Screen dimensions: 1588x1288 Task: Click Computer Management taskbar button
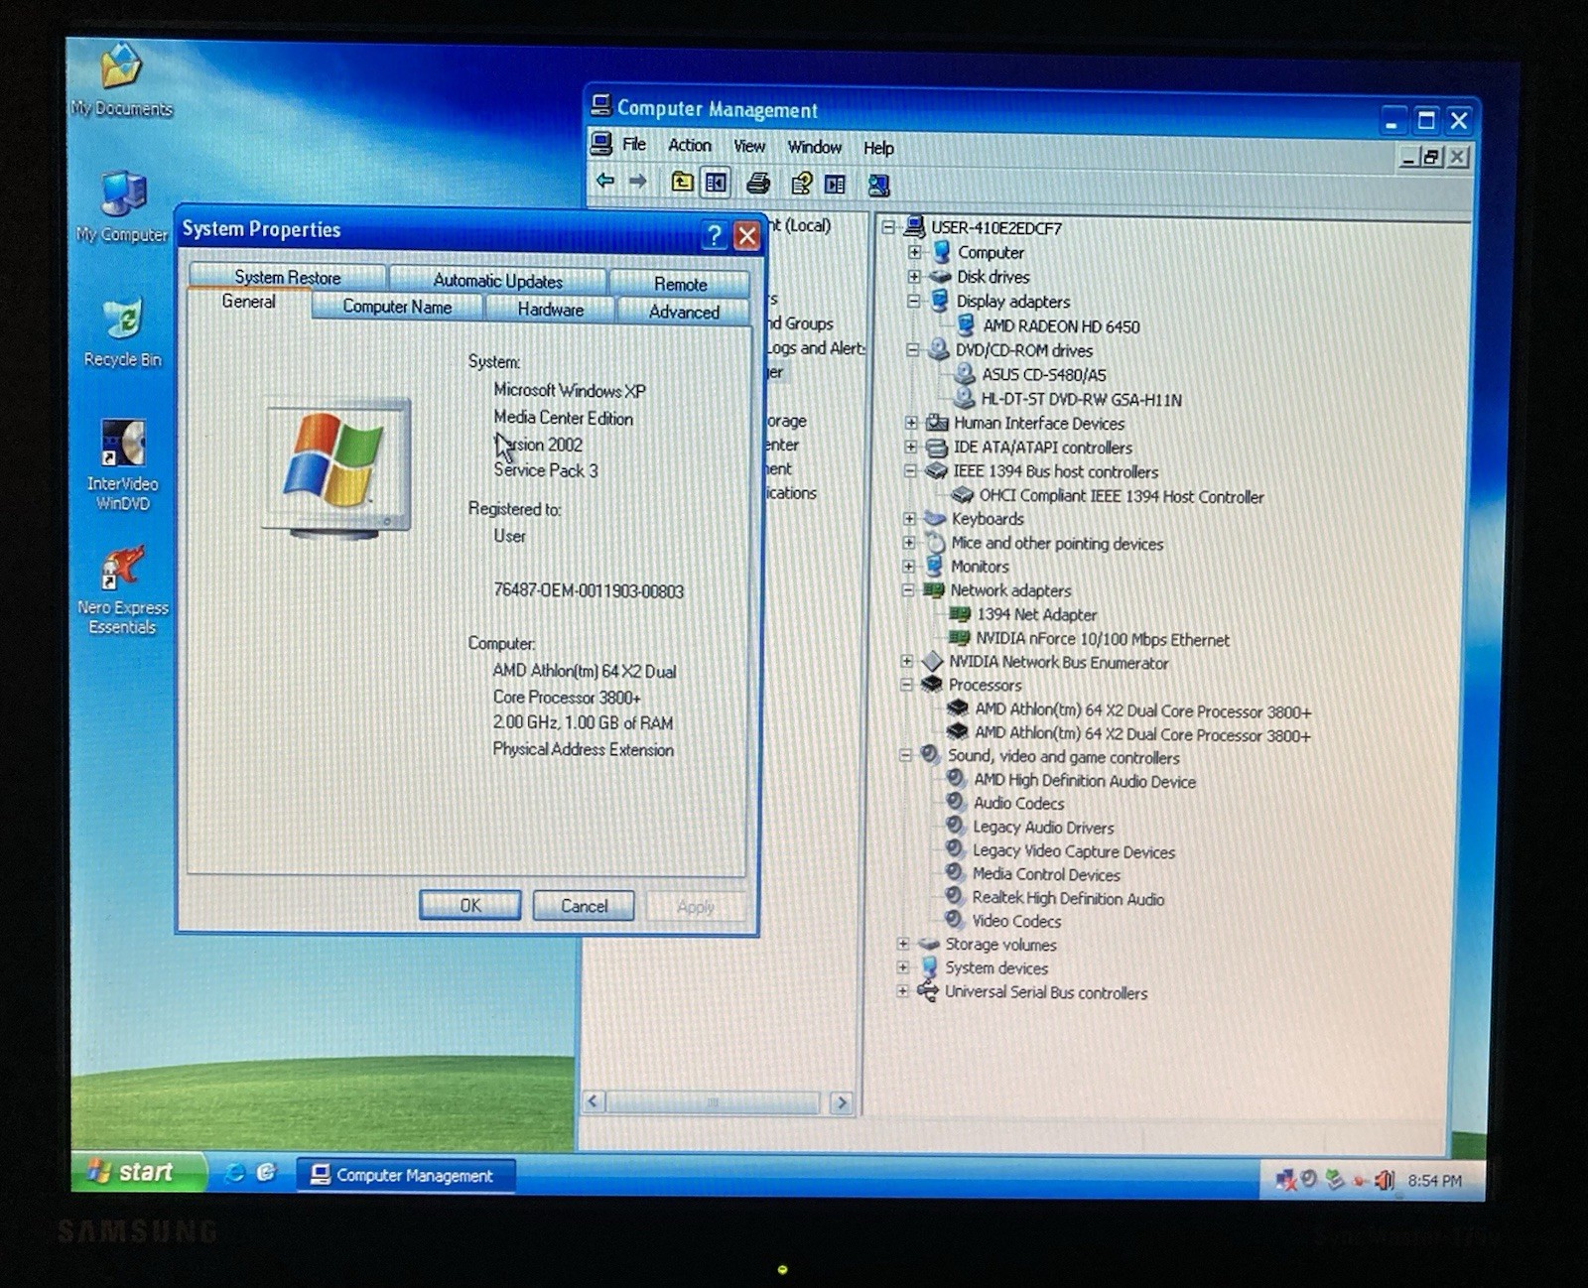(405, 1176)
